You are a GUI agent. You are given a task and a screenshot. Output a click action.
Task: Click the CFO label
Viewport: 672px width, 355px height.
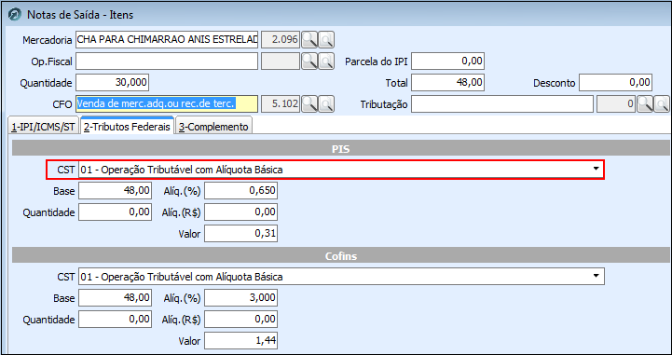point(63,104)
